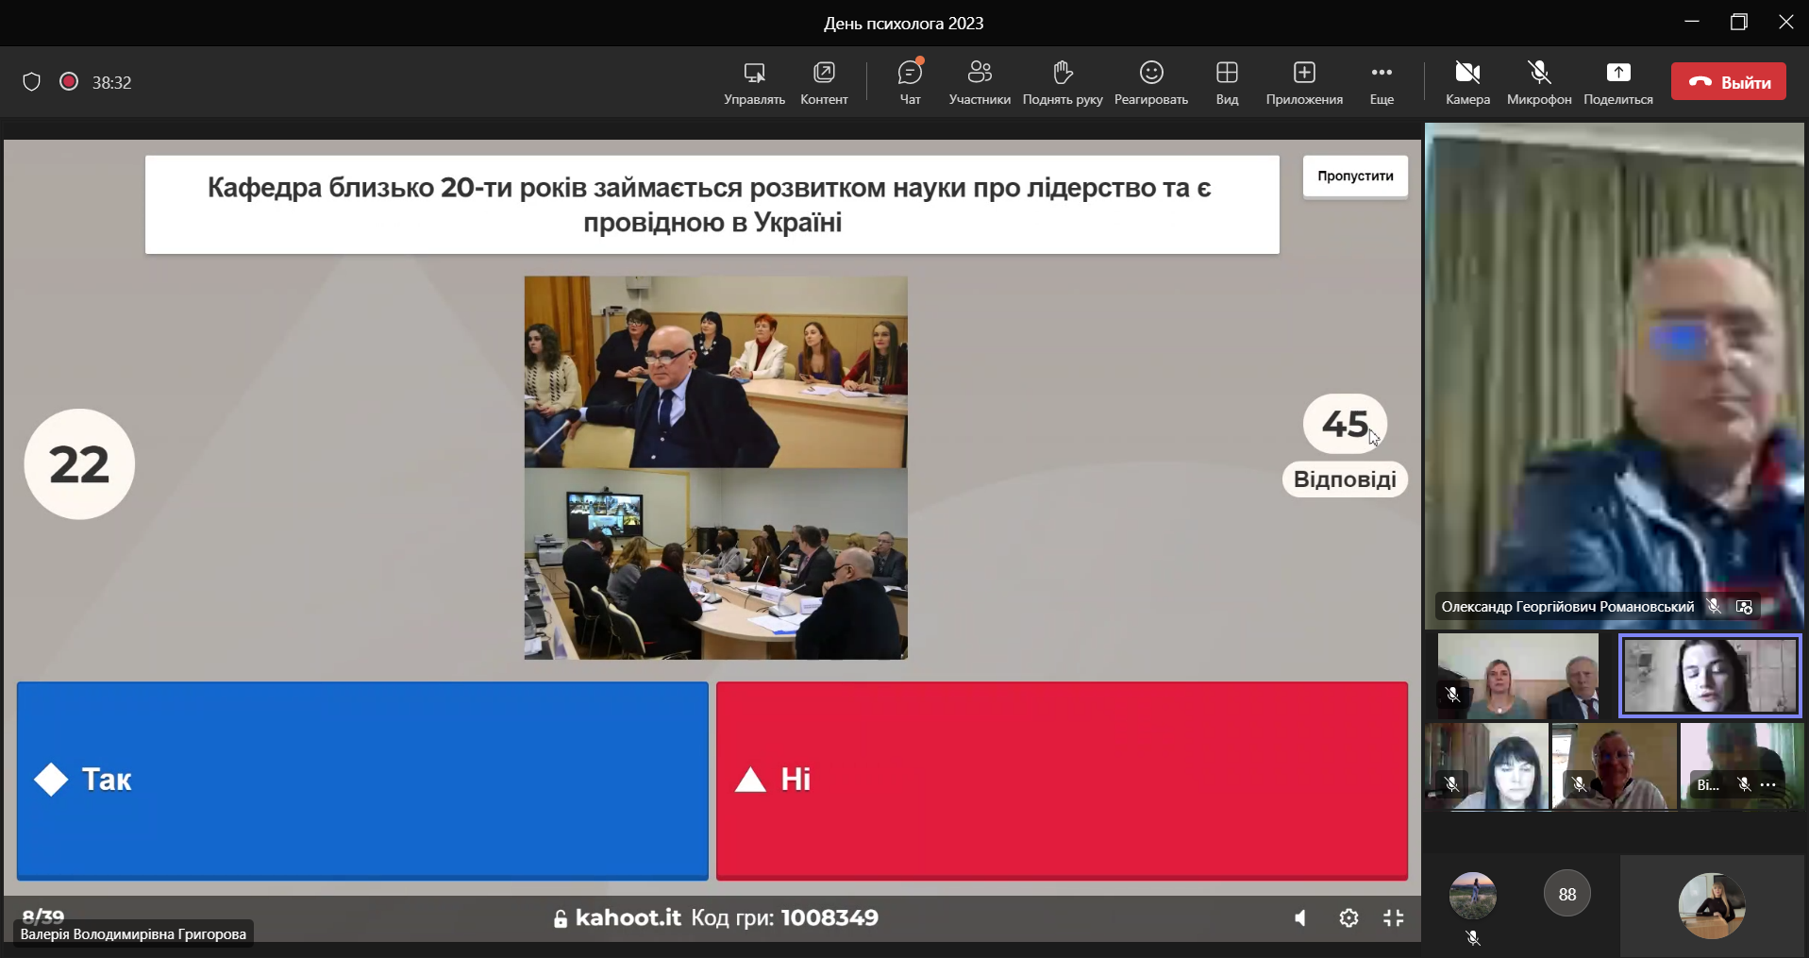Open Приложения apps menu
1809x958 pixels.
(x=1304, y=83)
